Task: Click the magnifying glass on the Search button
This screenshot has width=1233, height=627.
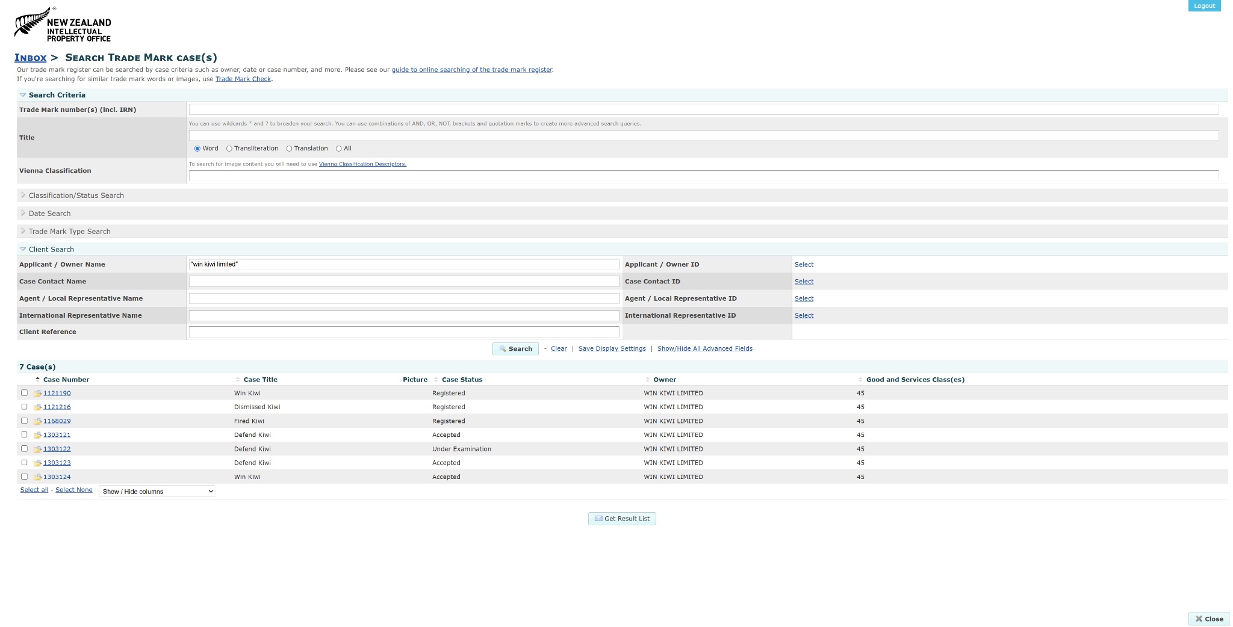Action: click(503, 349)
